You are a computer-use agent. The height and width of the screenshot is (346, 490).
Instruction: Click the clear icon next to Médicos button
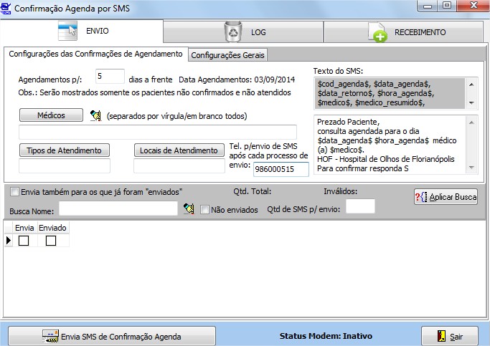click(95, 115)
